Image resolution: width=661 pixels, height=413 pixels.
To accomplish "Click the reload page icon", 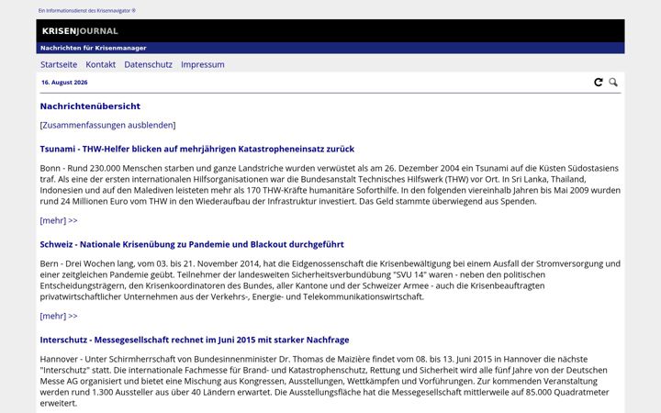I will click(599, 83).
